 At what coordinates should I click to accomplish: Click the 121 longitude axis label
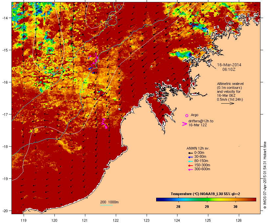(85, 220)
